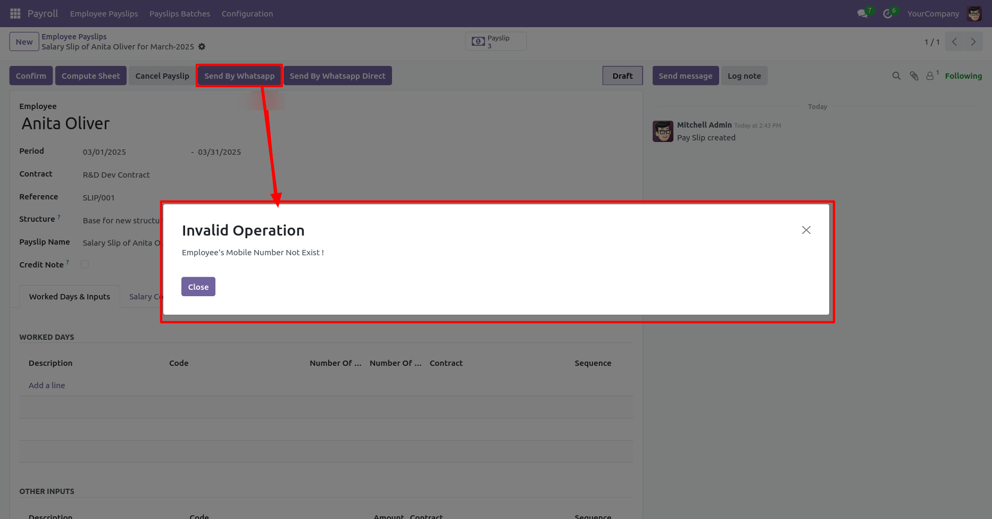992x519 pixels.
Task: Open the conversations chat icon with badge 7
Action: [x=863, y=13]
